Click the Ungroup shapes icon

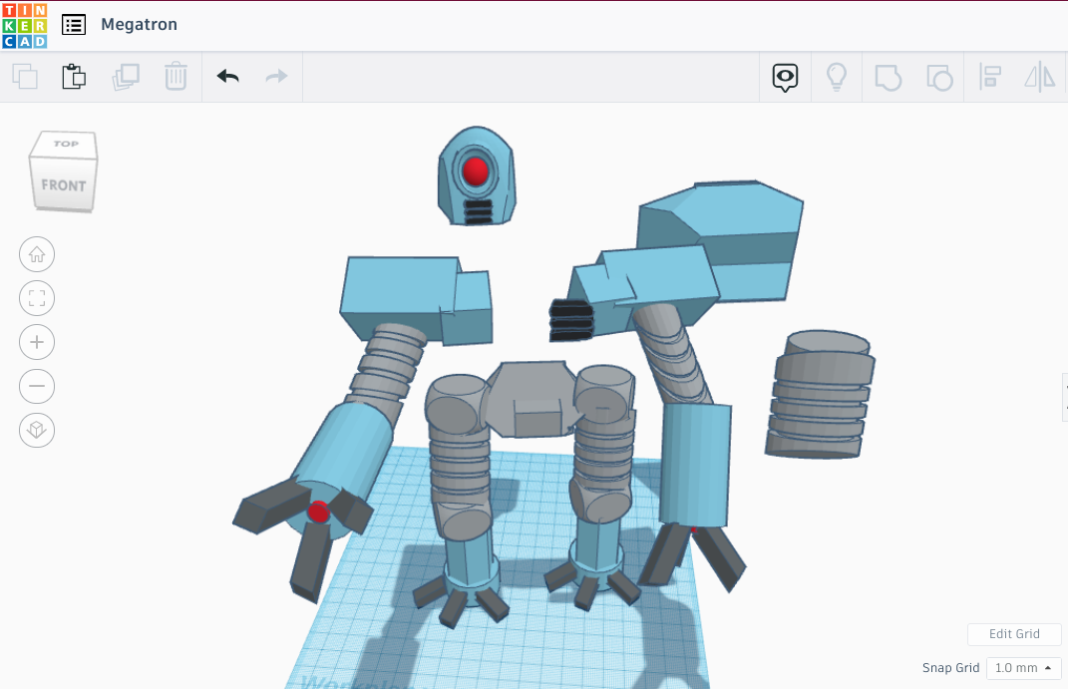pyautogui.click(x=939, y=78)
